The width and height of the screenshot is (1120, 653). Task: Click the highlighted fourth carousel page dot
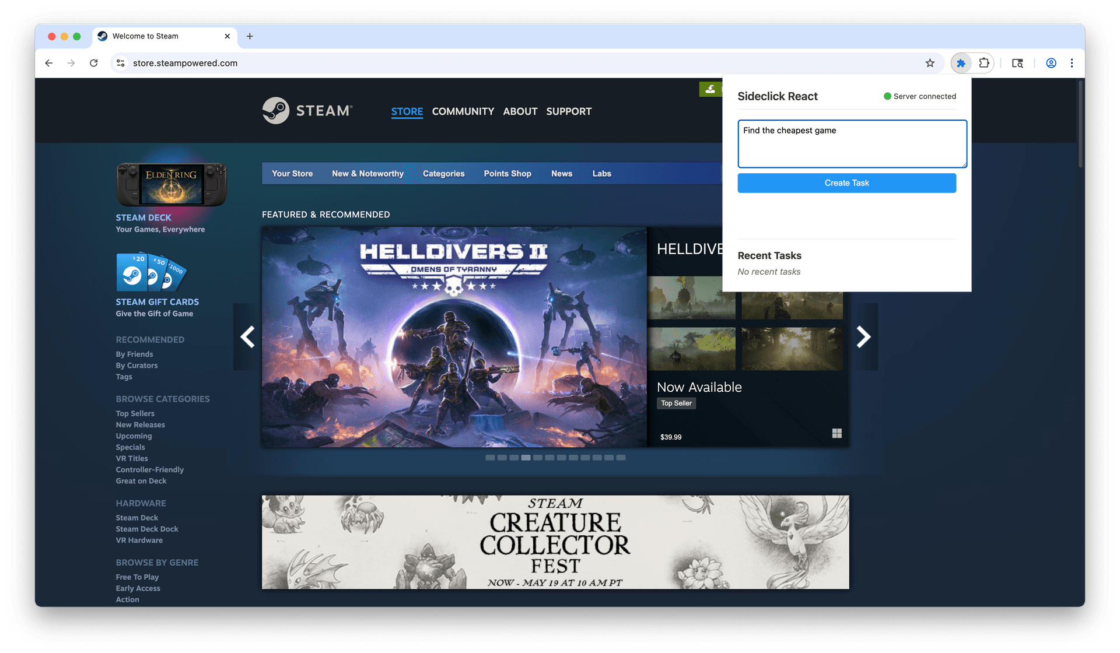(x=526, y=458)
